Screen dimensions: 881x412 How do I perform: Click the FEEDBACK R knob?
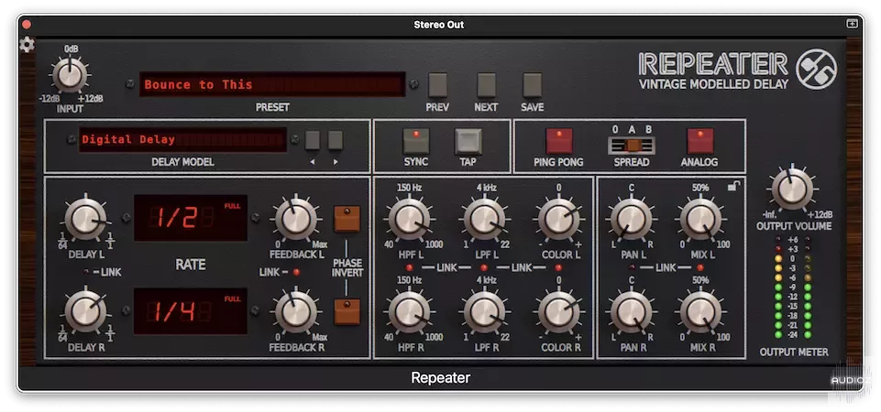(296, 311)
